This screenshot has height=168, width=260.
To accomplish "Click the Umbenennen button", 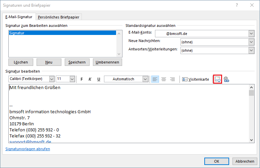I will point(107,62).
